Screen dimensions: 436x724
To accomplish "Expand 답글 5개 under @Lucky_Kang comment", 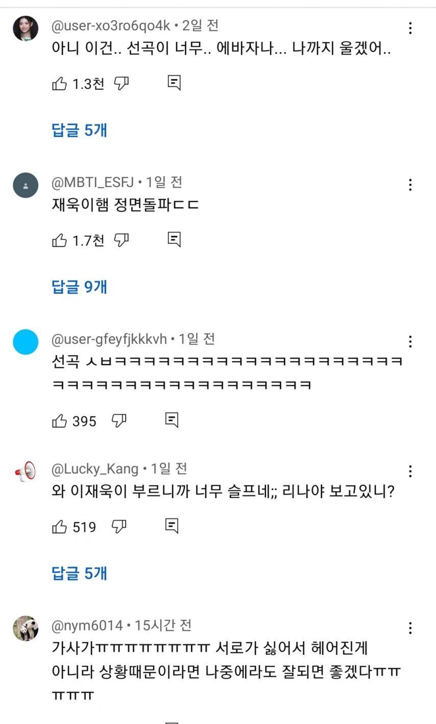I will pyautogui.click(x=80, y=573).
